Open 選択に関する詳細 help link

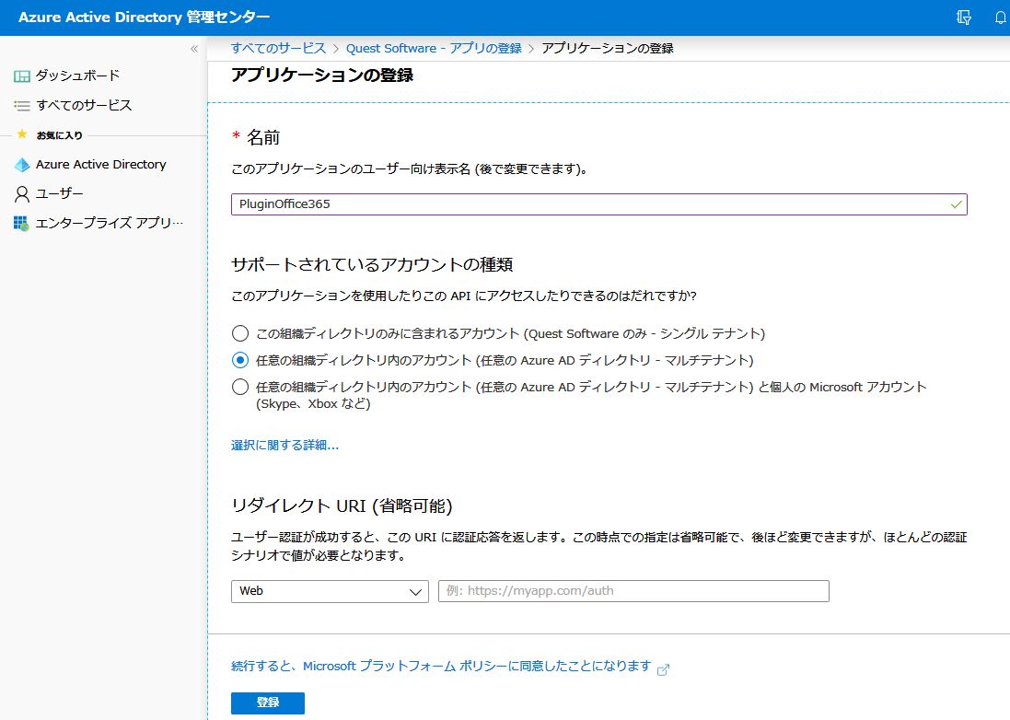[x=284, y=445]
